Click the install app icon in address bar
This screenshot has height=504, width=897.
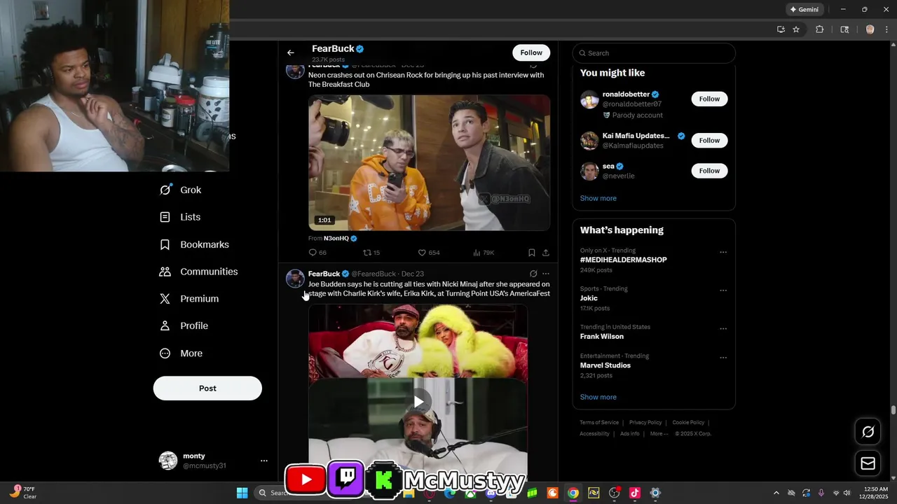pyautogui.click(x=781, y=29)
